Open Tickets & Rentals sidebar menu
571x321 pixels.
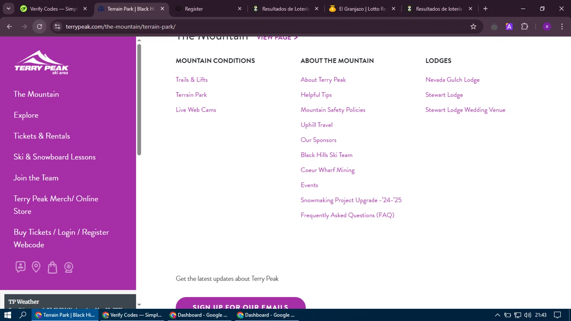pos(42,136)
